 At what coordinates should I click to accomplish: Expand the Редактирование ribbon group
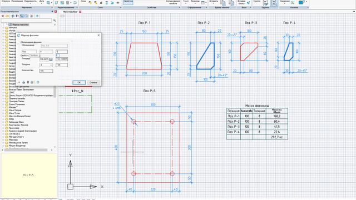click(77, 7)
